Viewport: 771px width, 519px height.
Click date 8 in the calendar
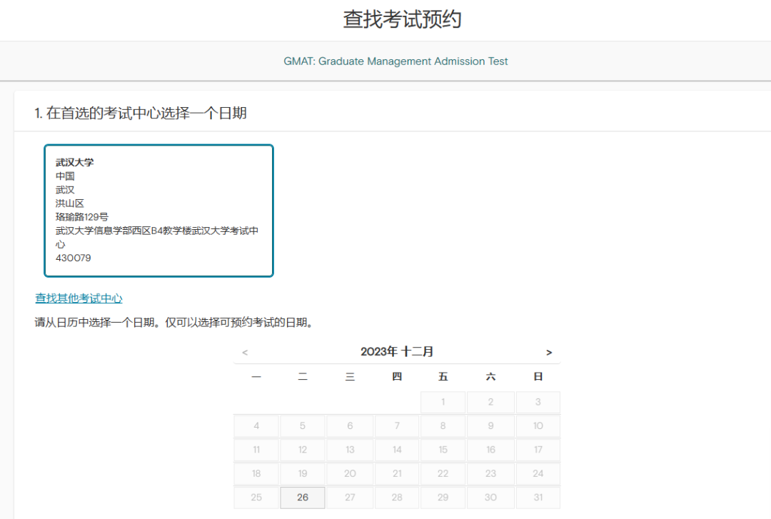[x=443, y=425]
